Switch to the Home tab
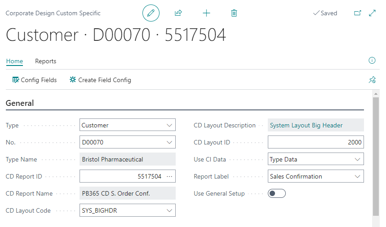 14,61
